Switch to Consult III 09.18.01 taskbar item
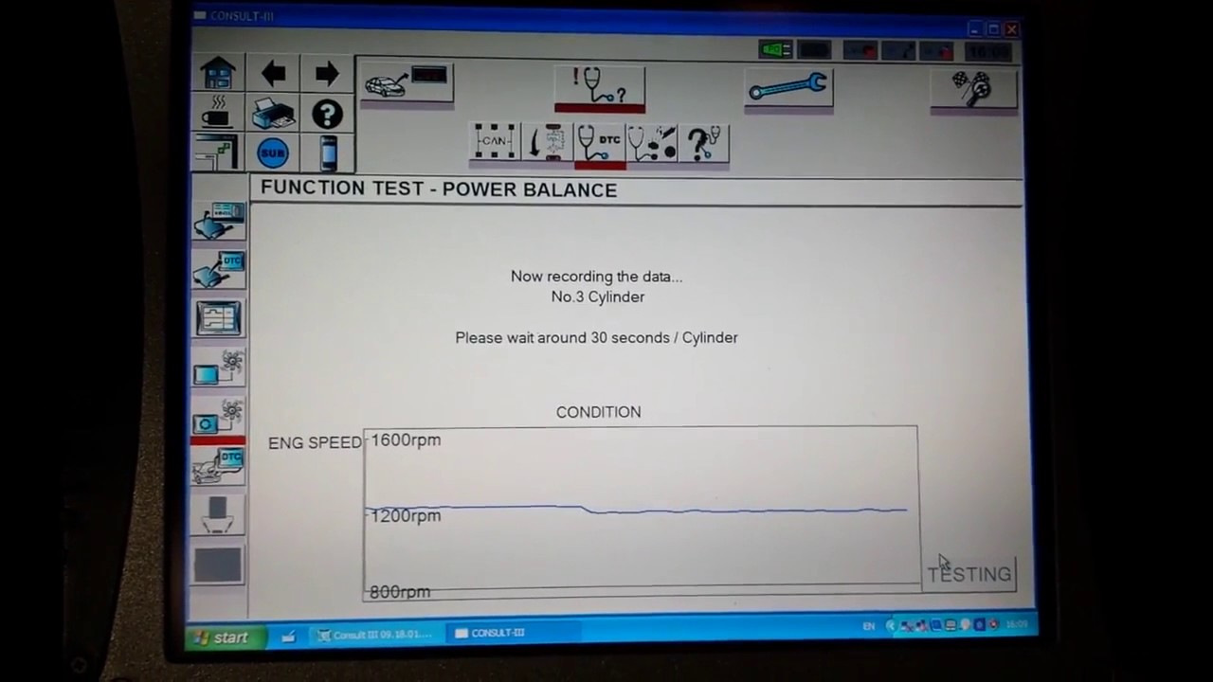 377,634
